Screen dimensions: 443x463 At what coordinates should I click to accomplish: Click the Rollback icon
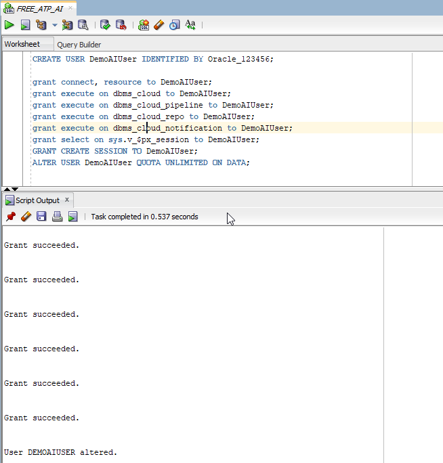coord(121,25)
